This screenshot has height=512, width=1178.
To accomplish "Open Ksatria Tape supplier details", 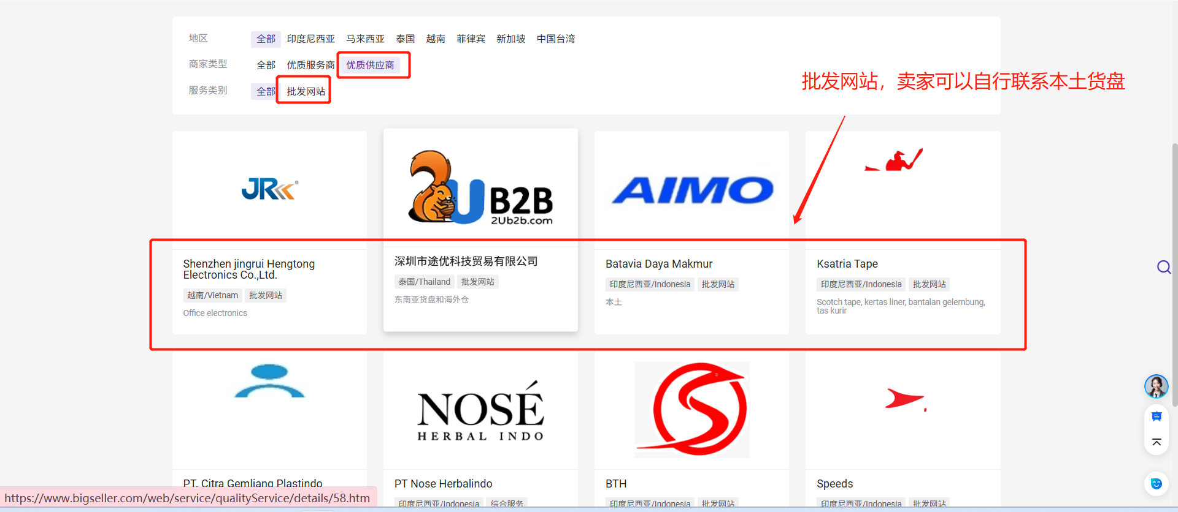I will point(847,264).
